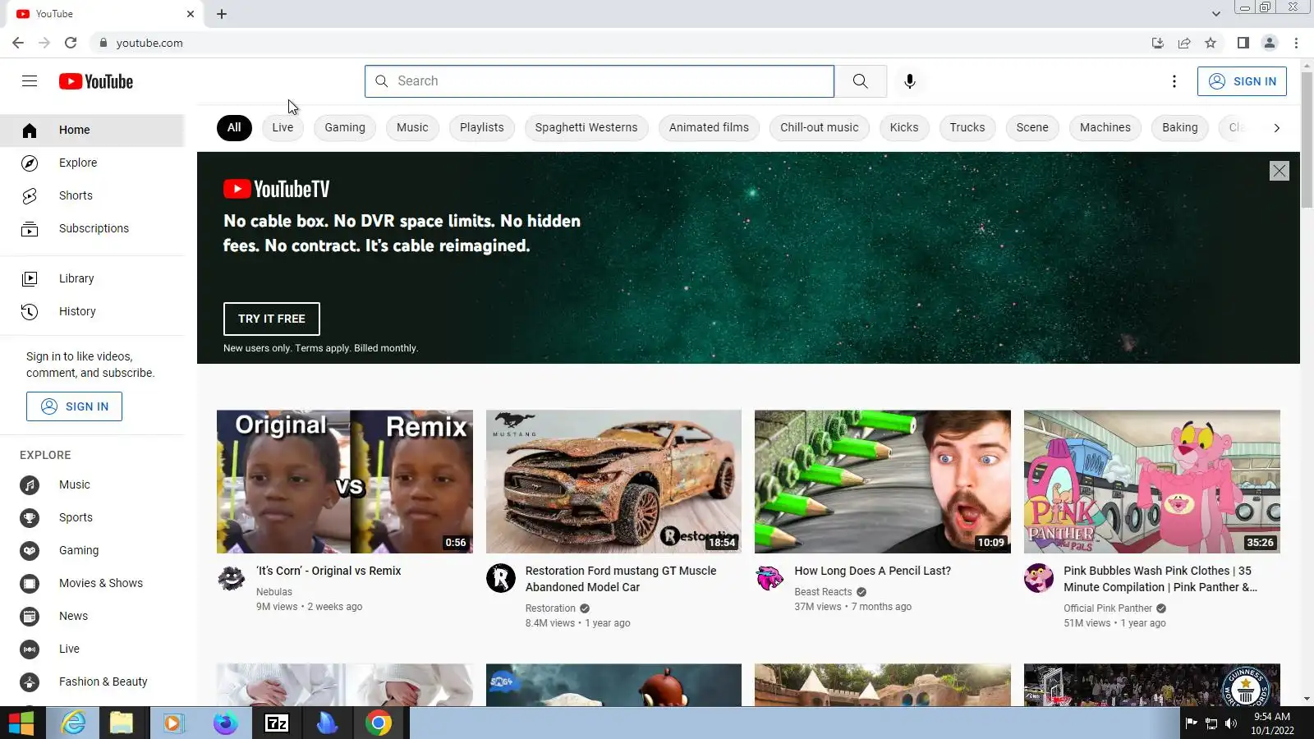1314x739 pixels.
Task: Play the MrBeast pencil video thumbnail
Action: [883, 482]
